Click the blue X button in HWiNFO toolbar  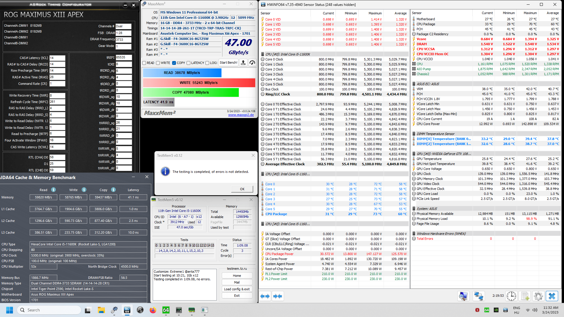coord(552,296)
